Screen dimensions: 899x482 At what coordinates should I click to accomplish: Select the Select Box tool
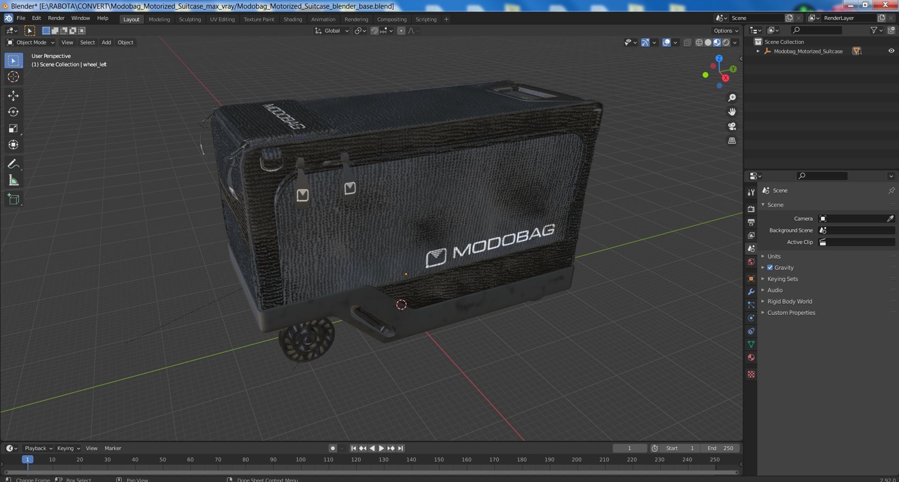13,60
